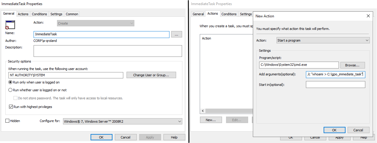Open the 'Start a program' Action dropdown
The width and height of the screenshot is (377, 143).
coord(323,40)
